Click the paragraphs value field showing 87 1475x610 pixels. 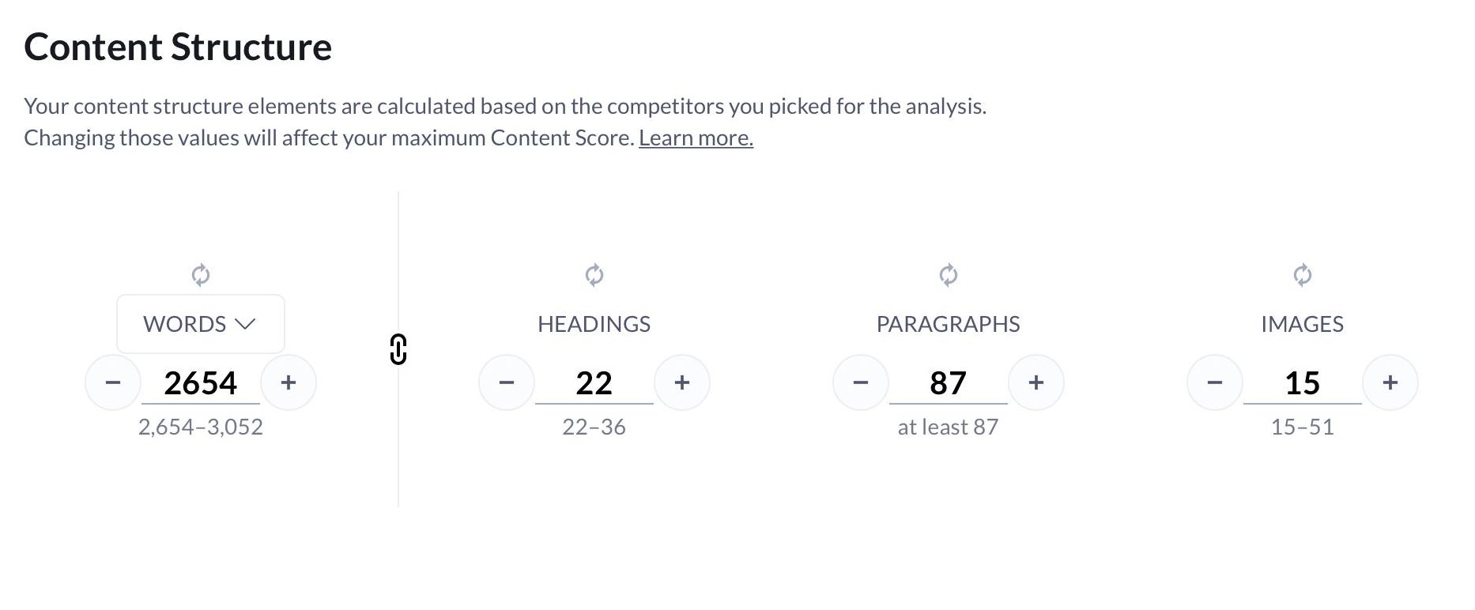point(949,383)
